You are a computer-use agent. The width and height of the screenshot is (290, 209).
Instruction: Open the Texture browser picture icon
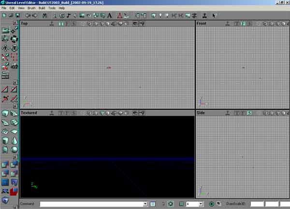click(82, 15)
